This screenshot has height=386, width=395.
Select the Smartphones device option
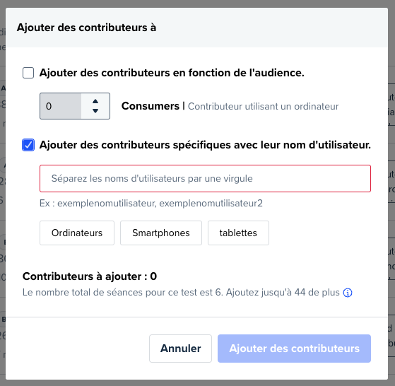pyautogui.click(x=161, y=233)
